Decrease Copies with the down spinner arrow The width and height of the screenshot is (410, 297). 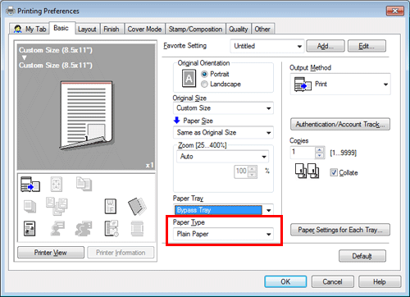click(319, 156)
